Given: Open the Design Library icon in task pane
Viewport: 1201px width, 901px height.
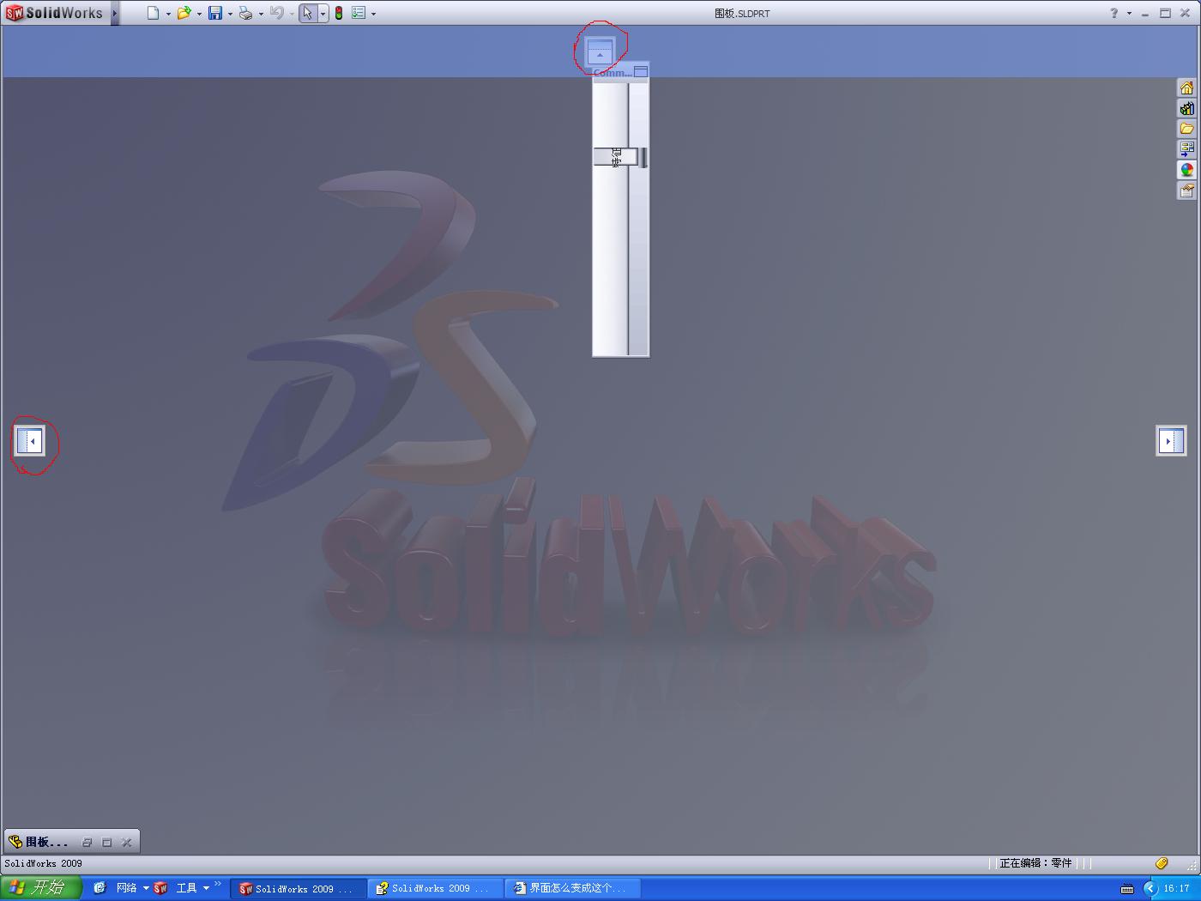Looking at the screenshot, I should (x=1186, y=108).
